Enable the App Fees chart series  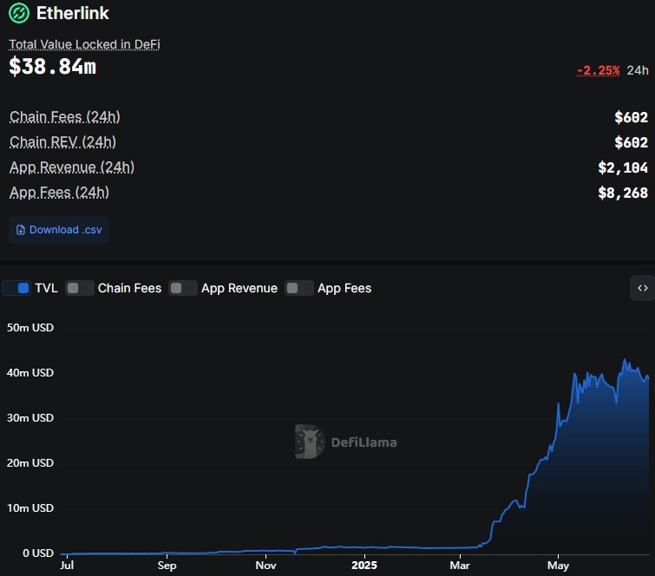click(299, 288)
